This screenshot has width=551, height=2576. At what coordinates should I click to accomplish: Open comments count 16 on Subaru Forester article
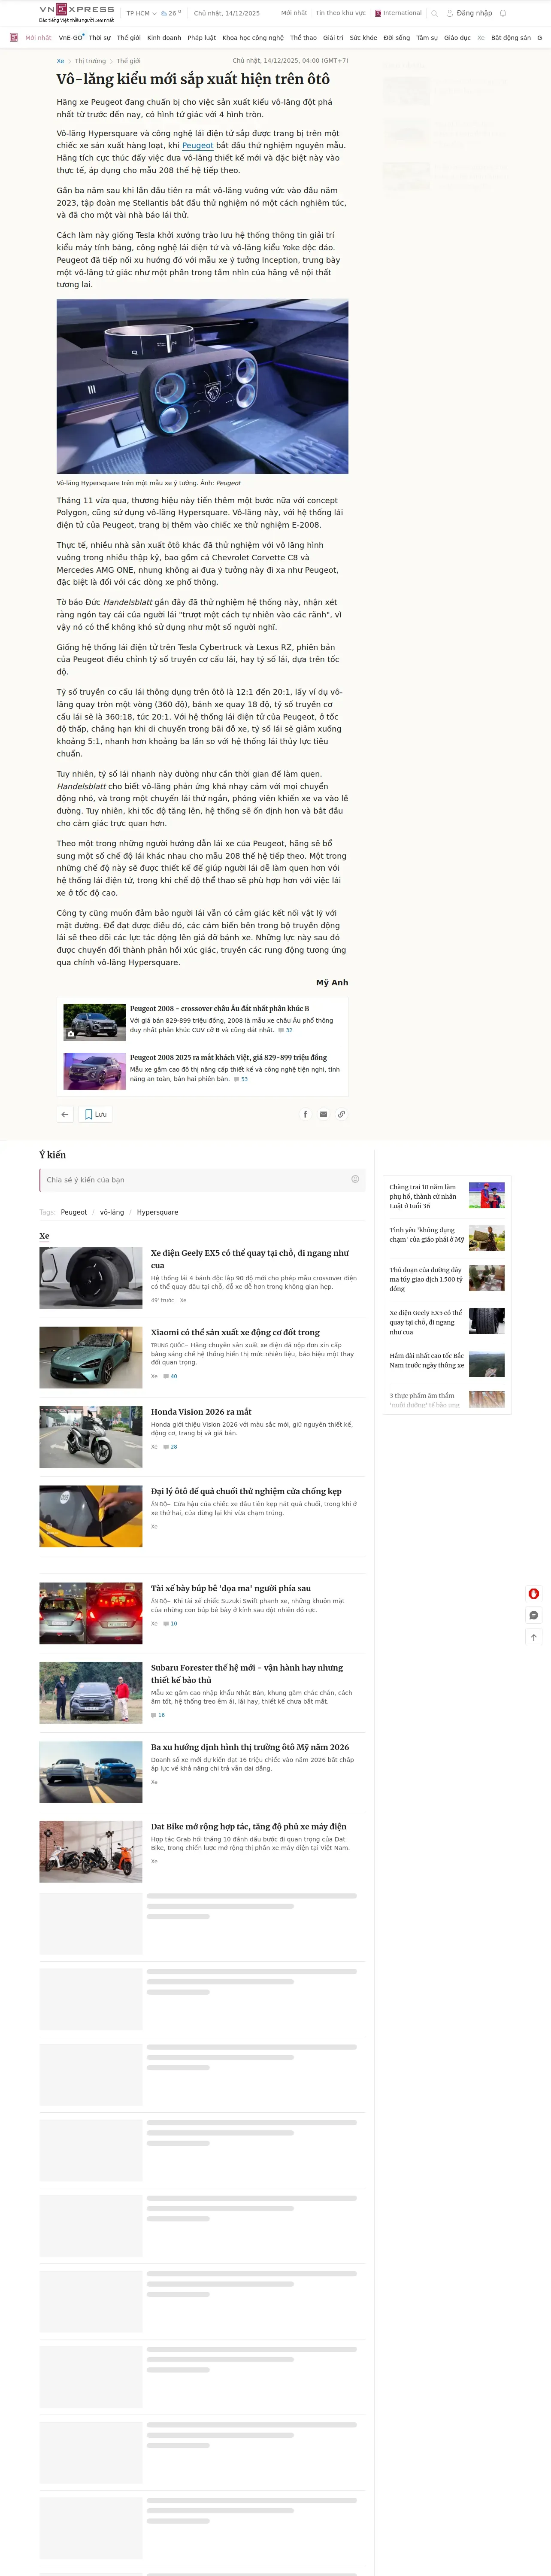[x=158, y=1715]
